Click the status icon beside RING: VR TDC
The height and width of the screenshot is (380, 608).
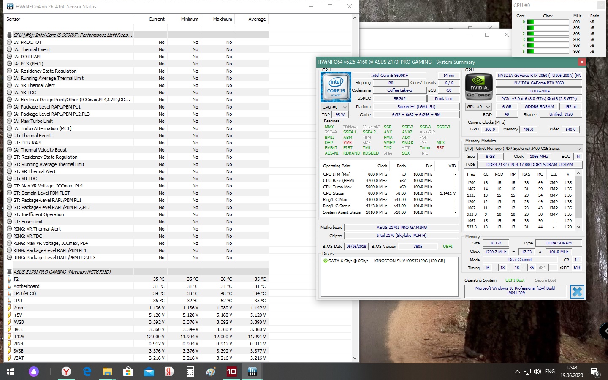[x=9, y=236]
